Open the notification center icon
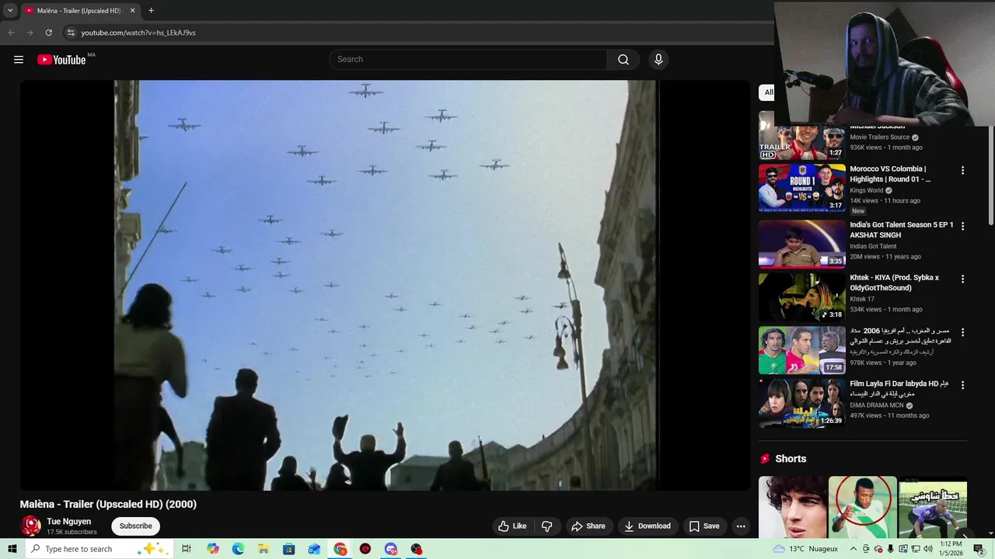The image size is (995, 559). (979, 549)
